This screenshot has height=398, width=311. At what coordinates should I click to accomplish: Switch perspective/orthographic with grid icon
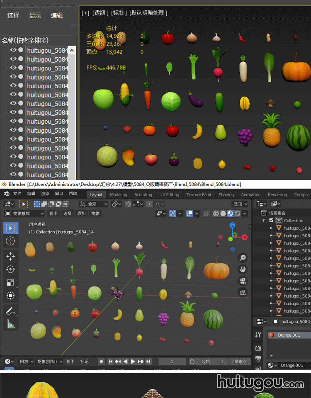pyautogui.click(x=243, y=293)
